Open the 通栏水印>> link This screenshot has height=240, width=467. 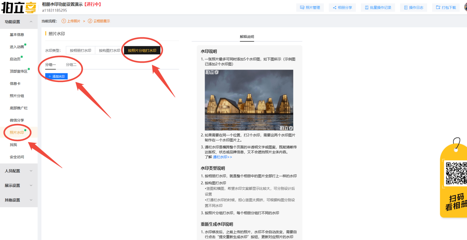click(x=222, y=157)
